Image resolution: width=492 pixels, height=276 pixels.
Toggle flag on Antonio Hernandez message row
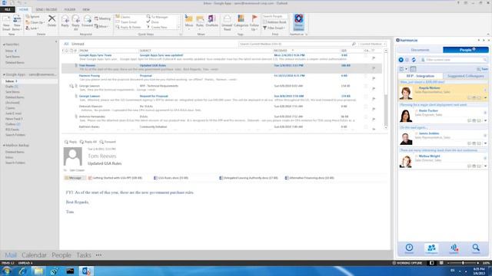pyautogui.click(x=374, y=119)
